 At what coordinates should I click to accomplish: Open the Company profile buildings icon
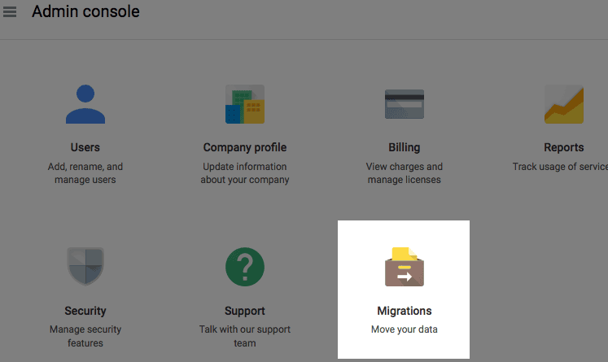pos(245,104)
